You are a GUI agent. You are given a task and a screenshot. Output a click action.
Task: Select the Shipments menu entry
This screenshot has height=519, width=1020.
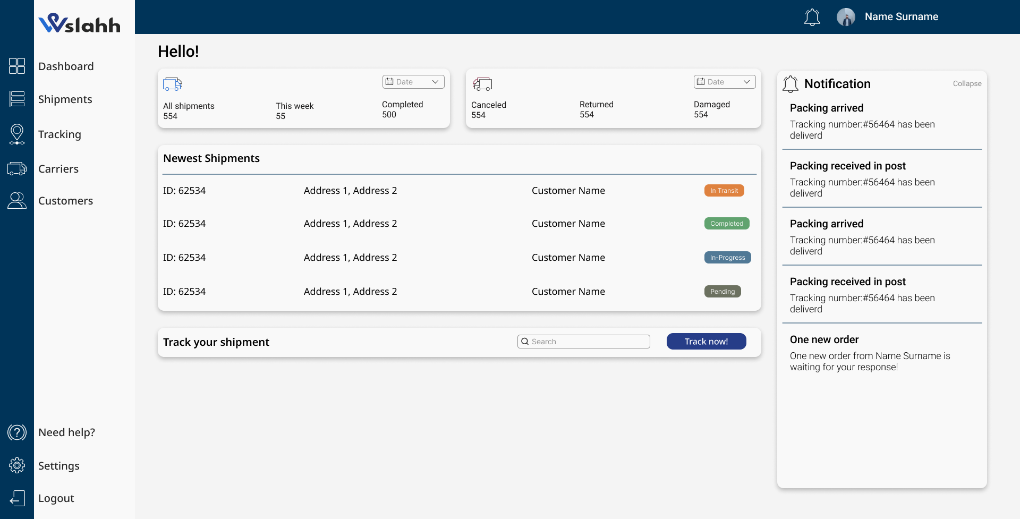tap(65, 99)
